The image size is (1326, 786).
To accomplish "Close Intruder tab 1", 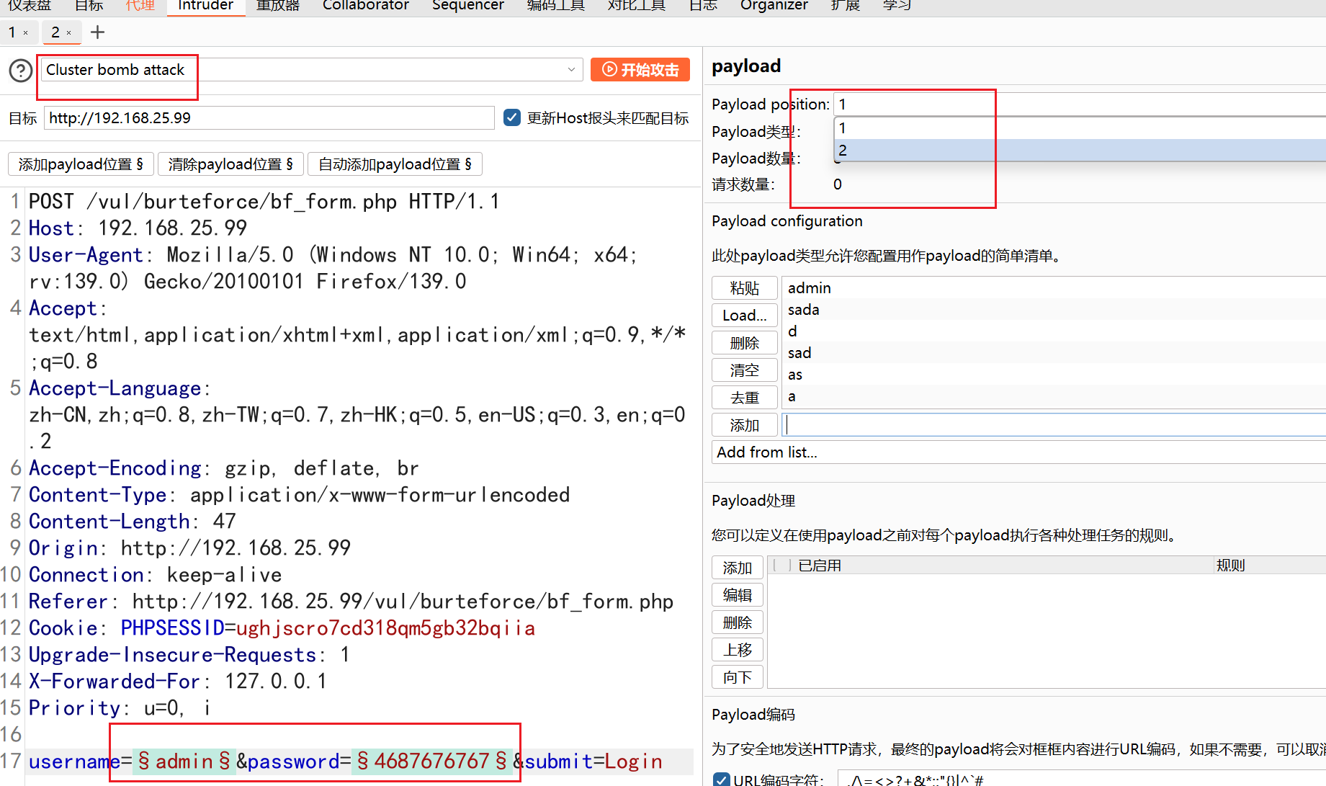I will point(26,32).
